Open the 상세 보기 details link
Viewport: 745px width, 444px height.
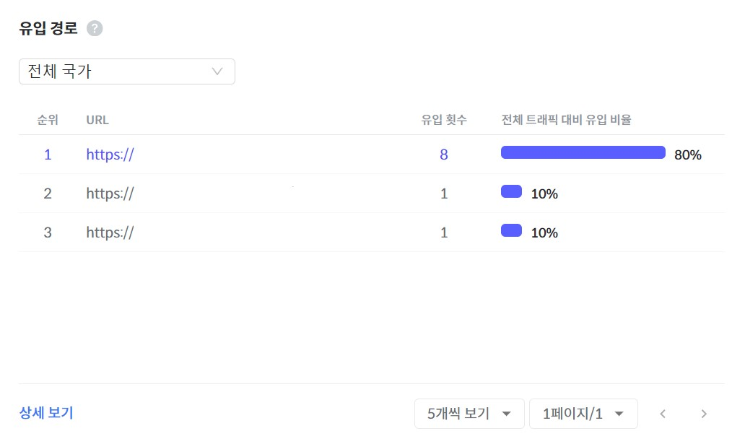(x=46, y=413)
